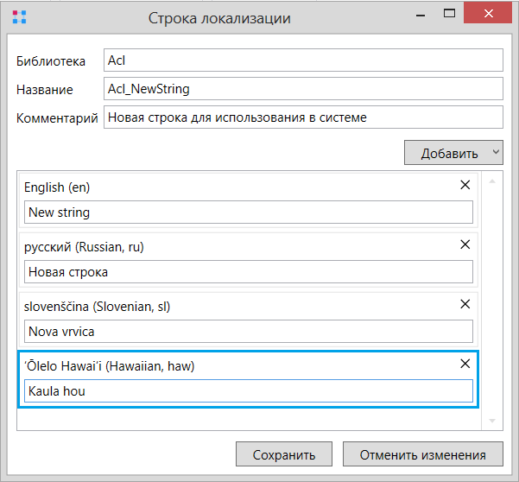The width and height of the screenshot is (519, 482).
Task: Click the scroll down arrow of translations list
Action: click(x=492, y=421)
